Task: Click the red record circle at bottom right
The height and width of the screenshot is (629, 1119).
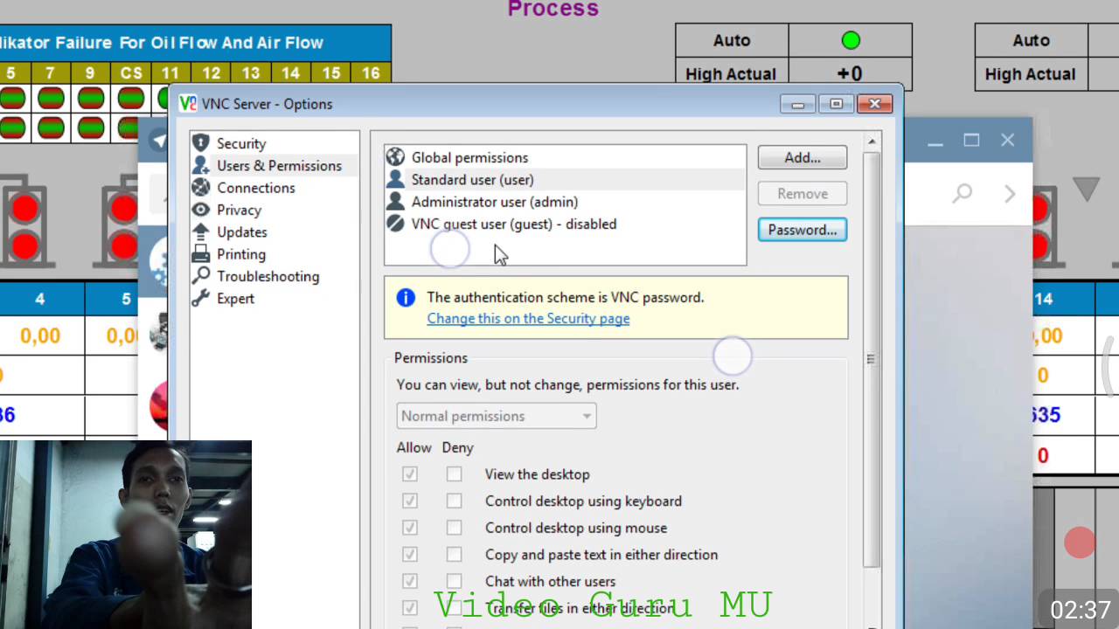Action: (x=1080, y=543)
